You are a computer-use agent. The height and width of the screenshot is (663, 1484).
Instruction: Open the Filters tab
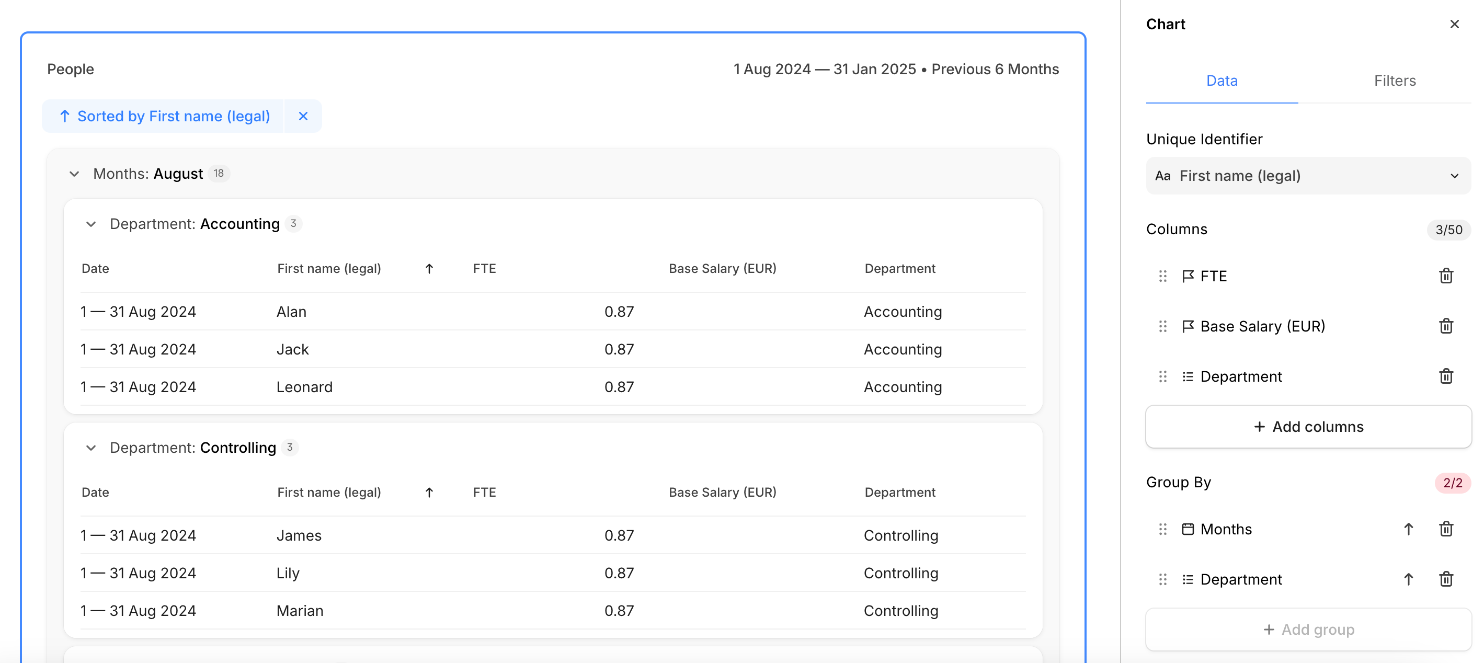pyautogui.click(x=1394, y=81)
